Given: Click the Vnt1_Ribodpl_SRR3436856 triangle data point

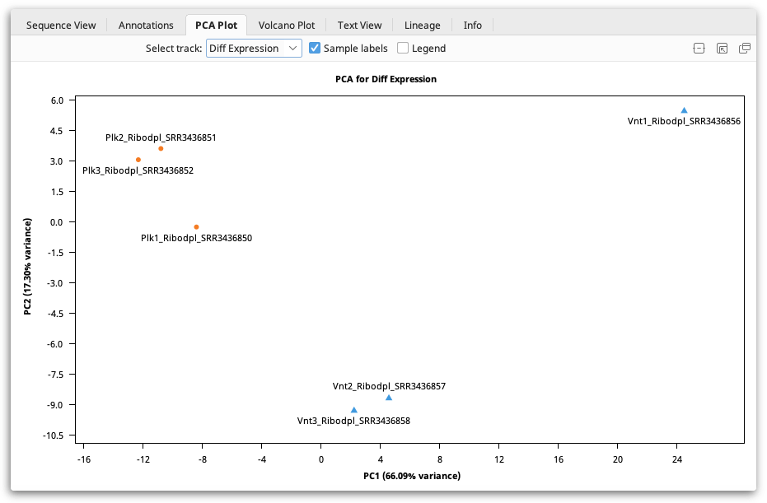Looking at the screenshot, I should point(684,110).
